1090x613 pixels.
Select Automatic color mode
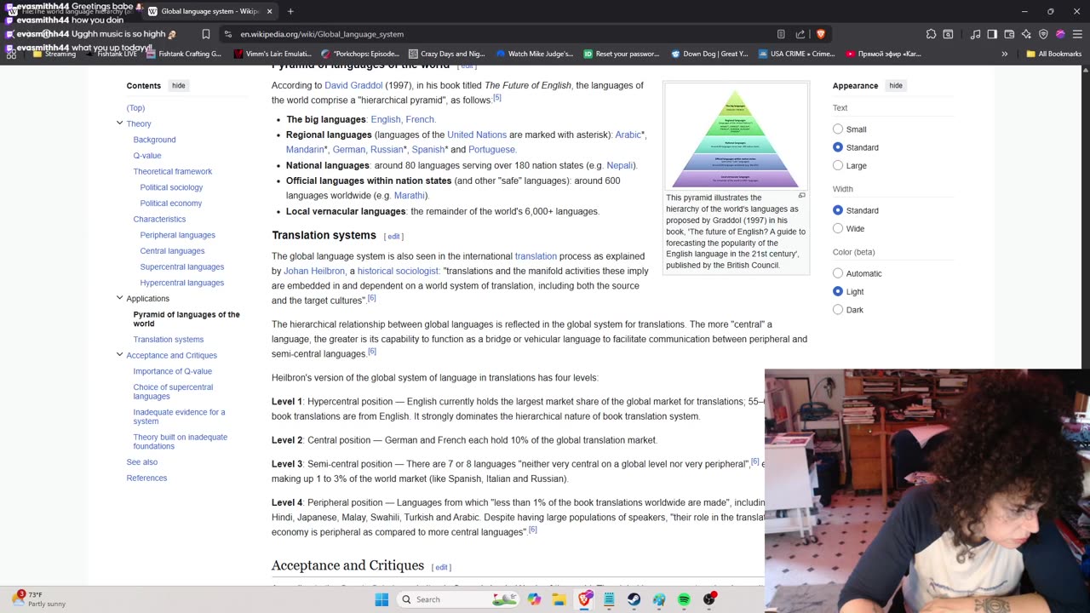tap(838, 273)
